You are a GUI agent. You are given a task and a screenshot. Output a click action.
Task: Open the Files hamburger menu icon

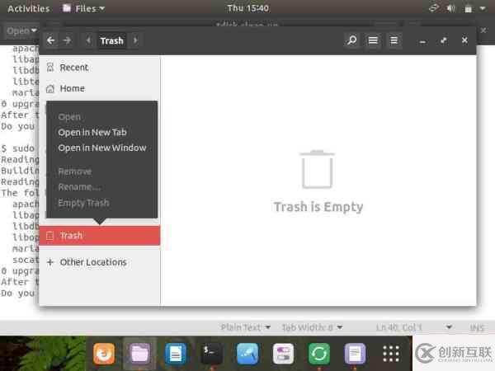pyautogui.click(x=394, y=40)
